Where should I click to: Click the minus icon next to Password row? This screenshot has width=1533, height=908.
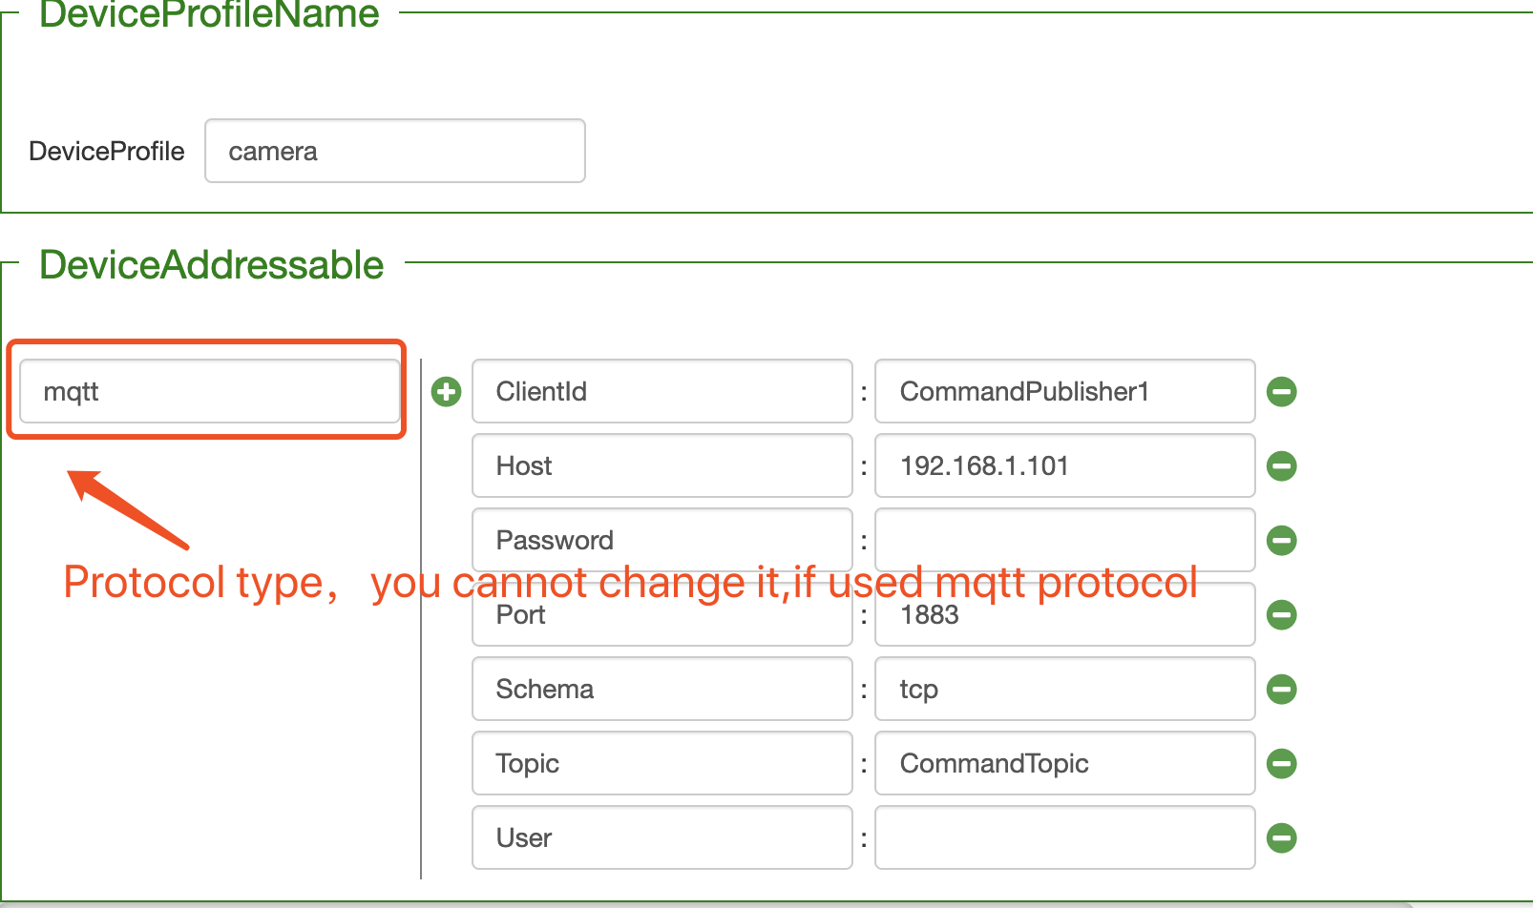click(x=1282, y=540)
